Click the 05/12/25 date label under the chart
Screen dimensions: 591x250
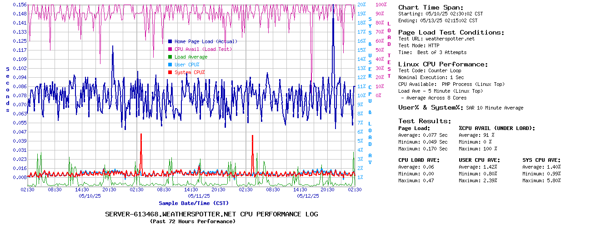pyautogui.click(x=308, y=196)
